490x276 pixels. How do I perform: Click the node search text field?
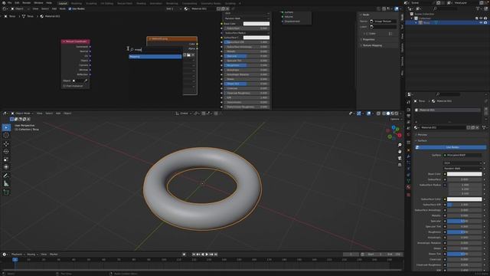pos(155,49)
